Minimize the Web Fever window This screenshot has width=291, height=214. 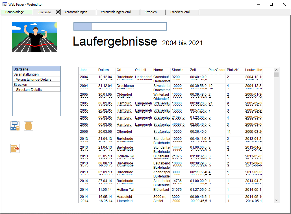point(259,4)
